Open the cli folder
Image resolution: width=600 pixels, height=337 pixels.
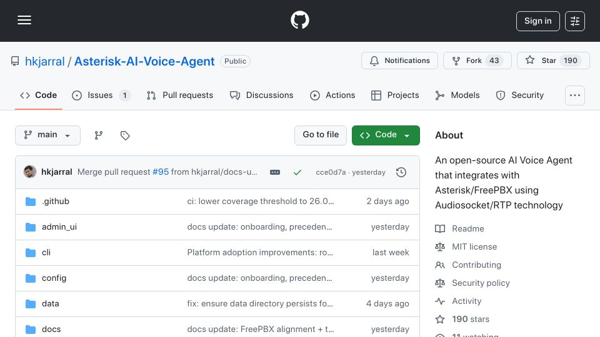coord(46,253)
